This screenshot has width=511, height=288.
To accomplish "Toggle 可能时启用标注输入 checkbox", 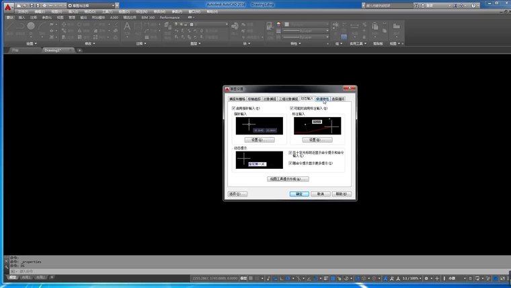I will 292,108.
